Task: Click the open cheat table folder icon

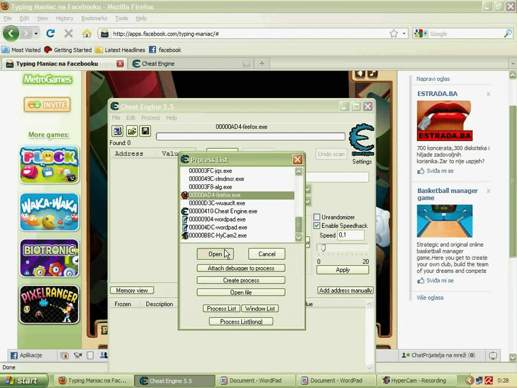Action: pos(131,131)
